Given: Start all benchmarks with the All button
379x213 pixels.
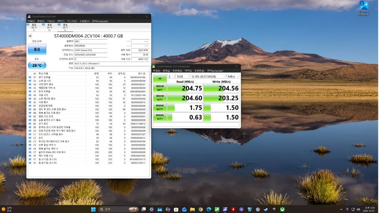Looking at the screenshot, I should (160, 78).
